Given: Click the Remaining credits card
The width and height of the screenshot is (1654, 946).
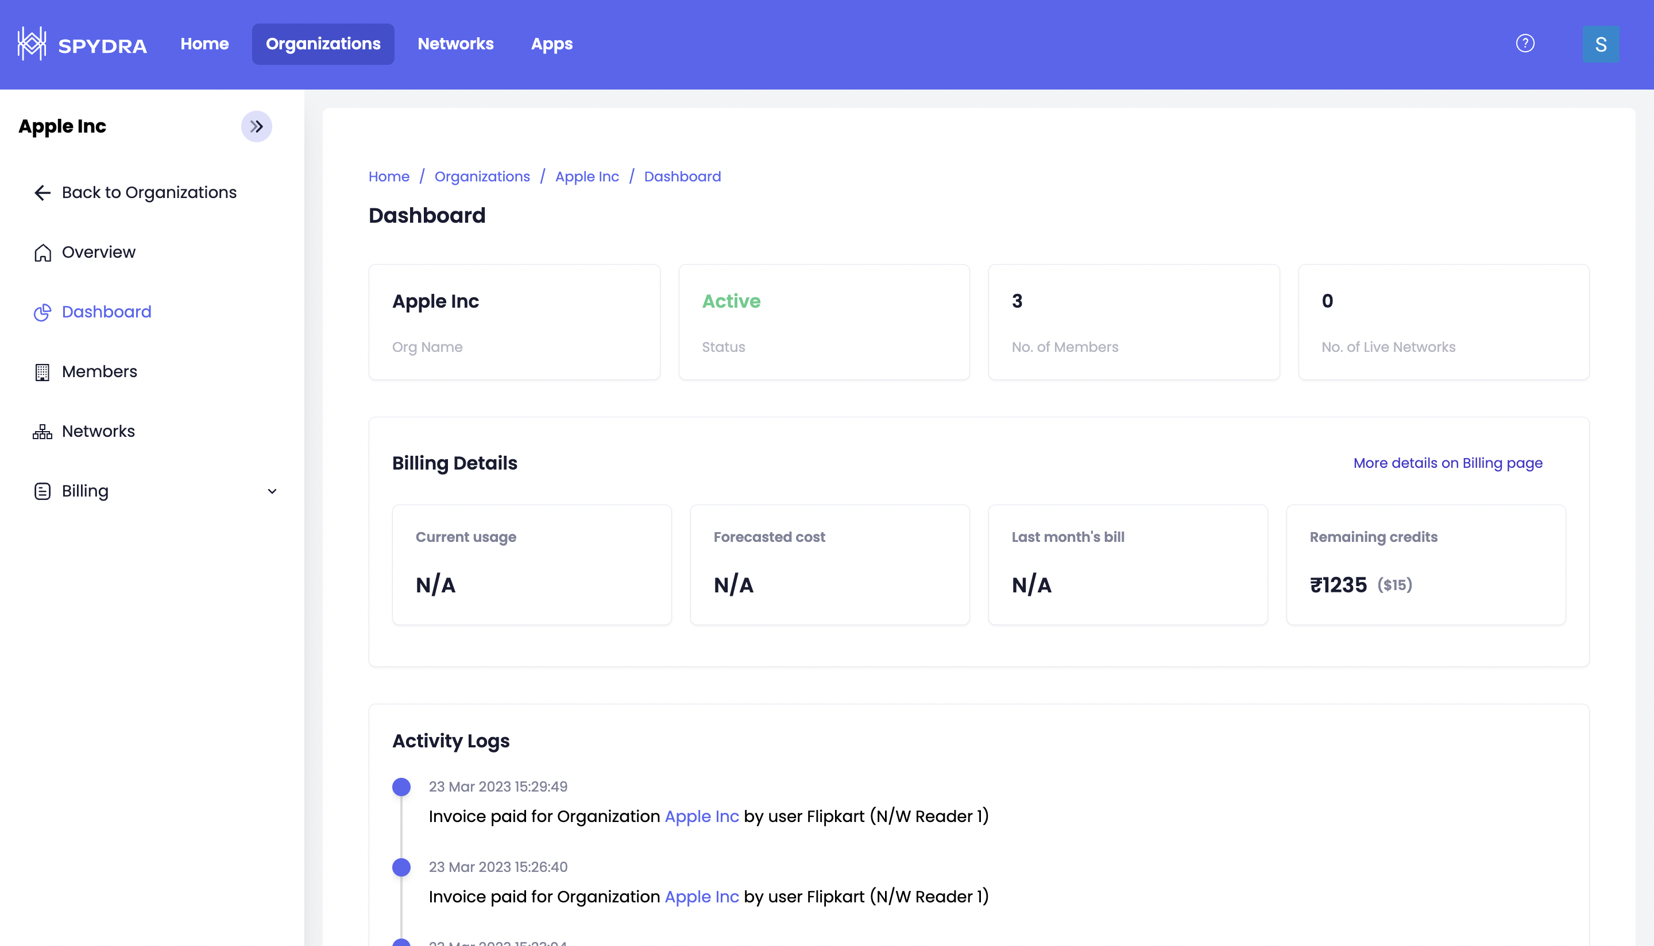Looking at the screenshot, I should coord(1425,564).
